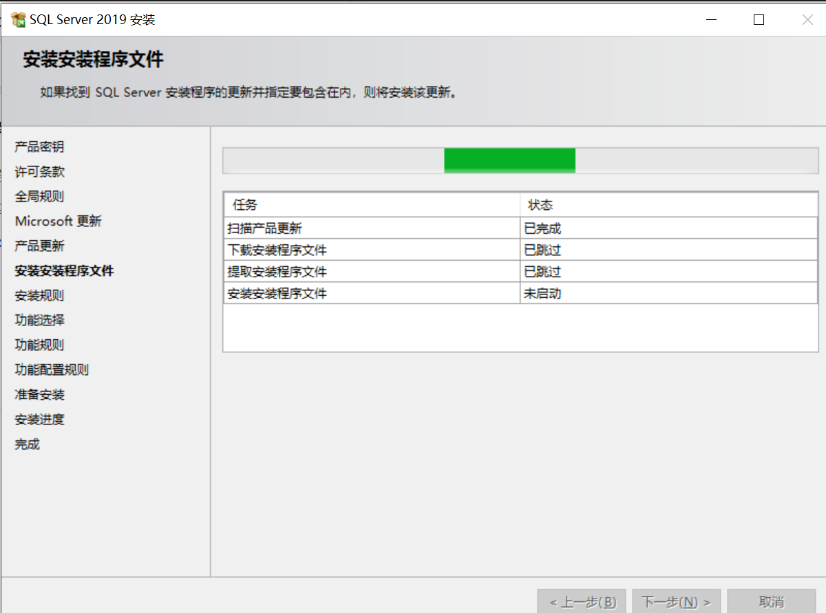Click the green installation progress bar
This screenshot has width=826, height=613.
coord(509,160)
